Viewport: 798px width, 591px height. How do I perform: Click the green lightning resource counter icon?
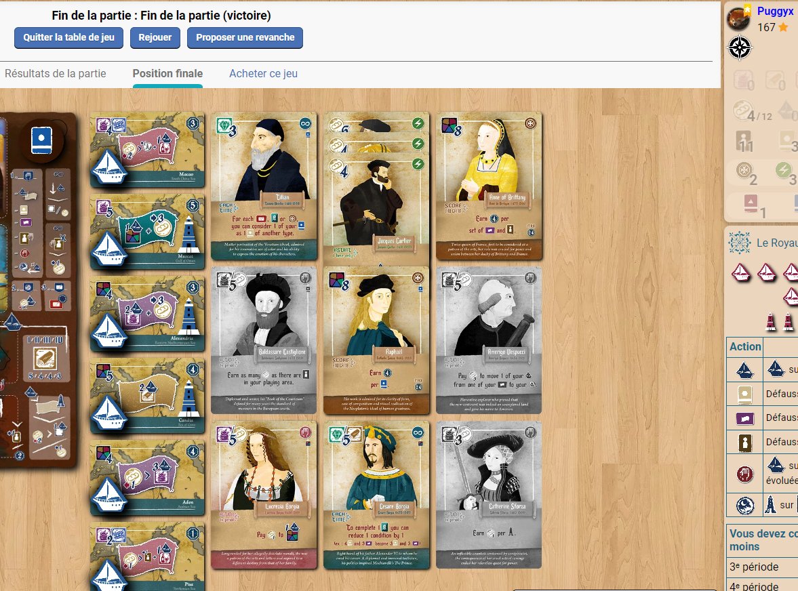coord(782,171)
